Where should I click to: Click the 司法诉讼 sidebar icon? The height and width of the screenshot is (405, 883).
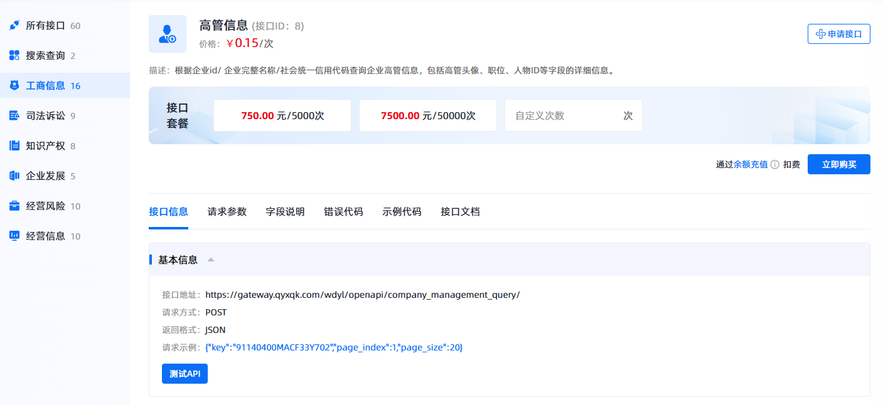[x=14, y=116]
